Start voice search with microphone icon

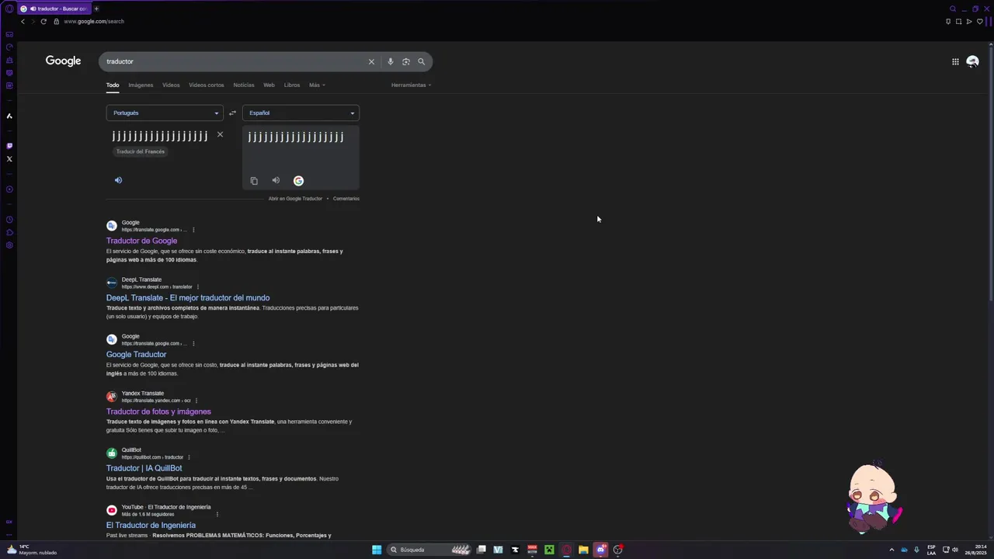point(390,61)
